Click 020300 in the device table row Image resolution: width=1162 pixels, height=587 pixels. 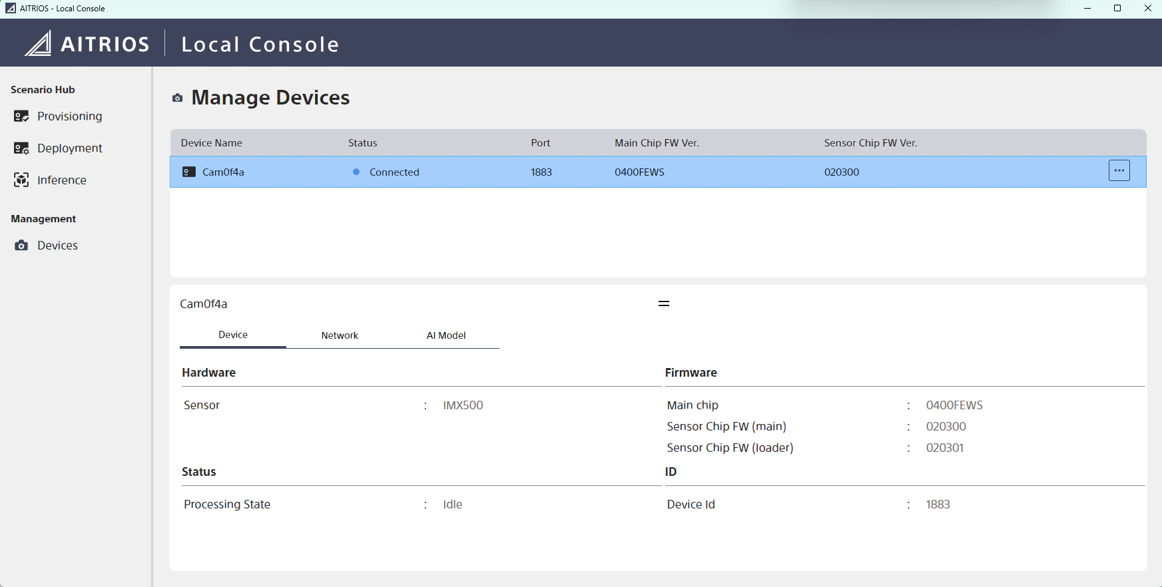pos(842,172)
